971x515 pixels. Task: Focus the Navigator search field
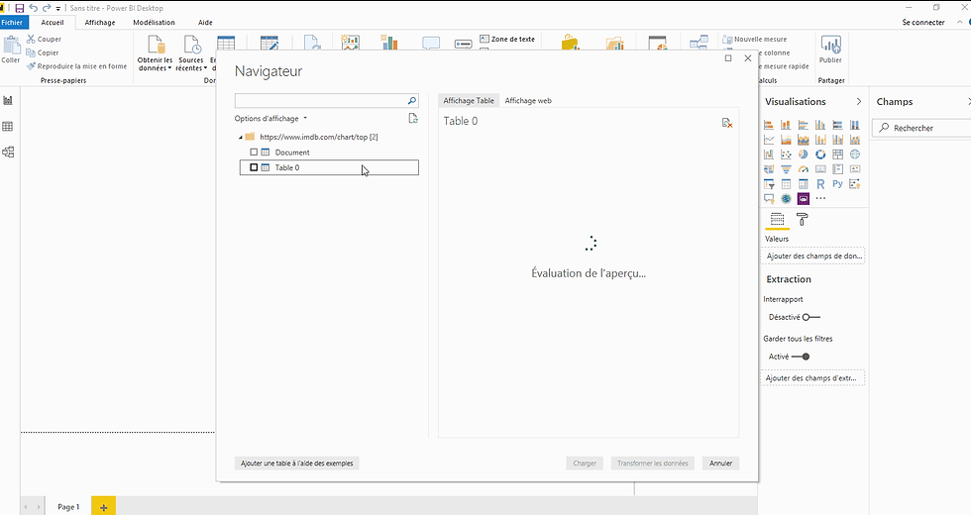(x=326, y=100)
